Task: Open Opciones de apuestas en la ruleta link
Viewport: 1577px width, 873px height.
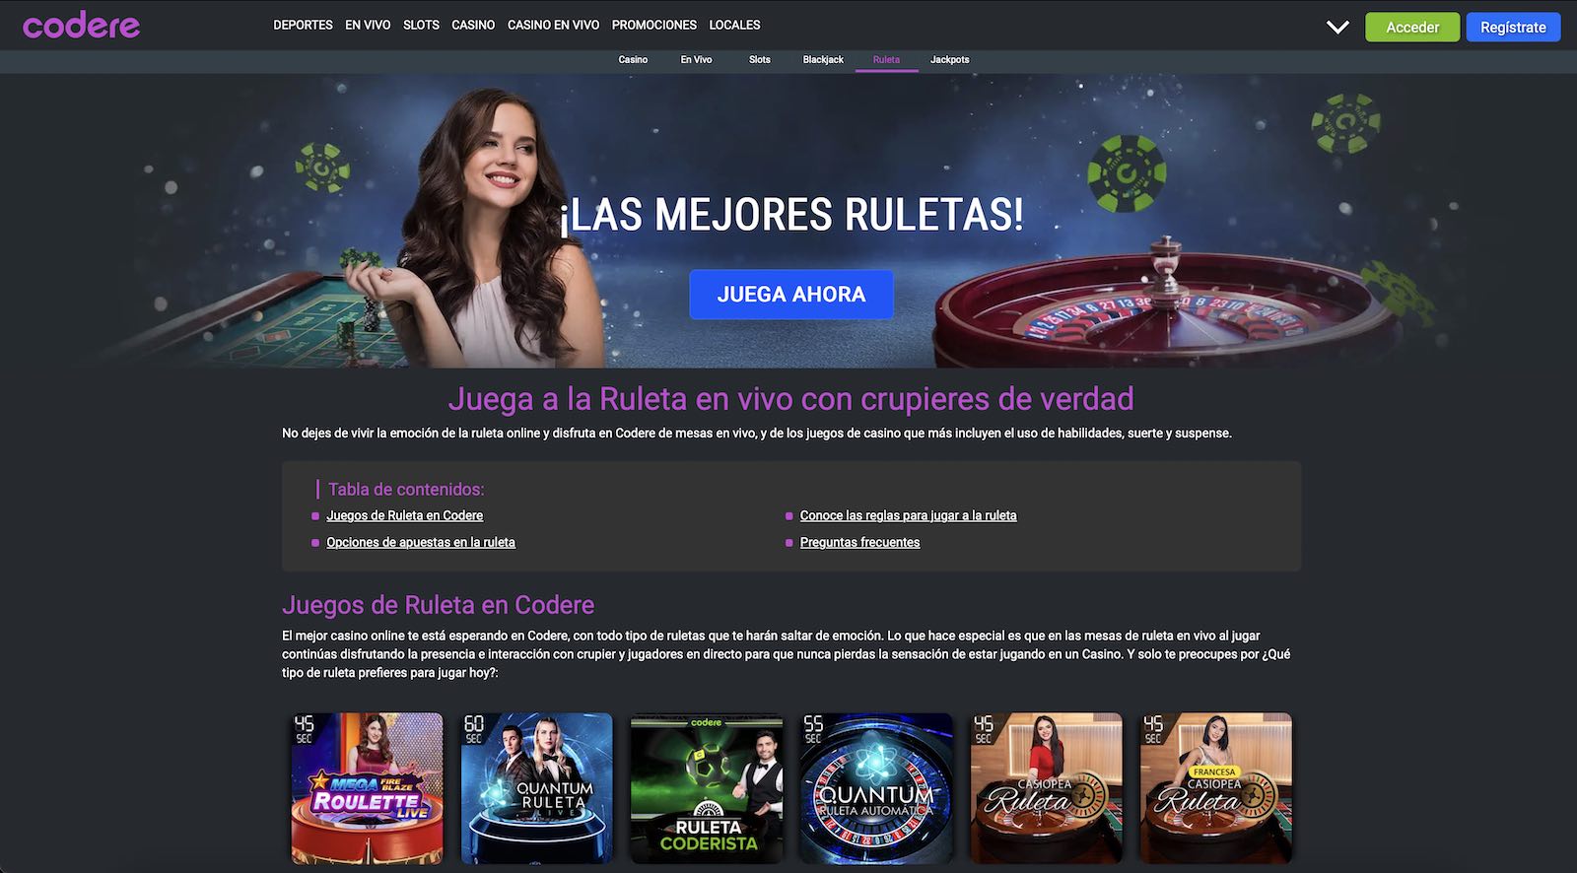Action: 421,543
